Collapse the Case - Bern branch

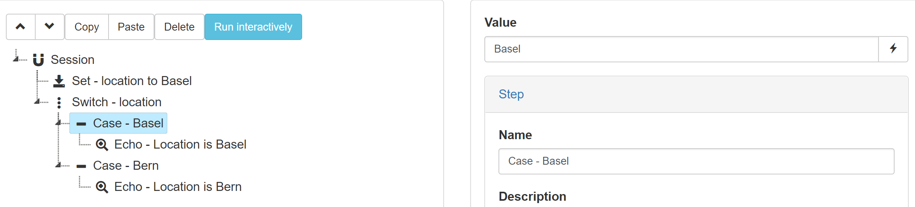(58, 165)
